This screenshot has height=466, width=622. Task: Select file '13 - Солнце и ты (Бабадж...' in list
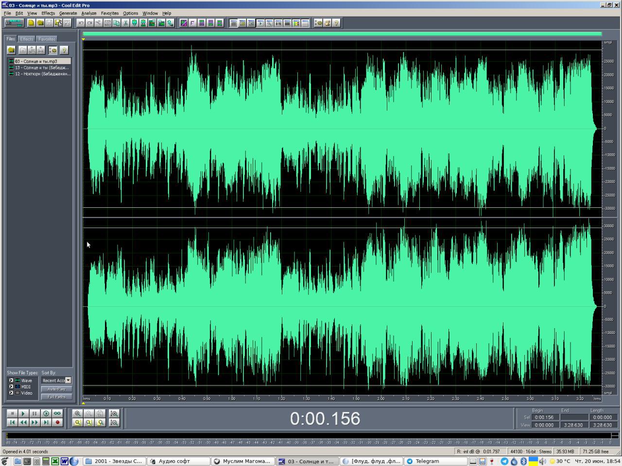[40, 67]
